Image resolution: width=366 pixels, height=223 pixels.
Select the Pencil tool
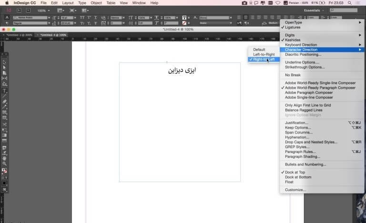4,107
